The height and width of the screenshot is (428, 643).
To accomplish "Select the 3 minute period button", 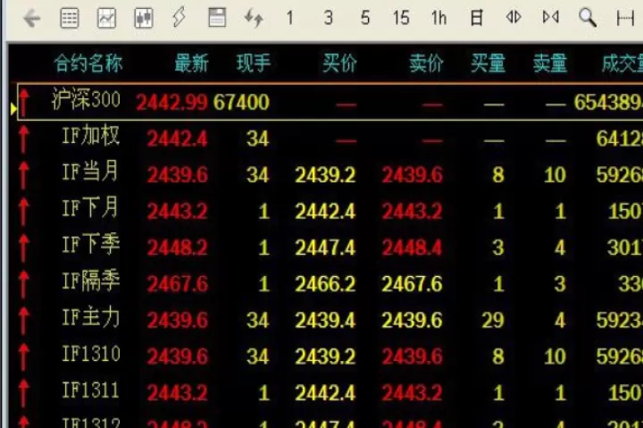I will coord(328,18).
